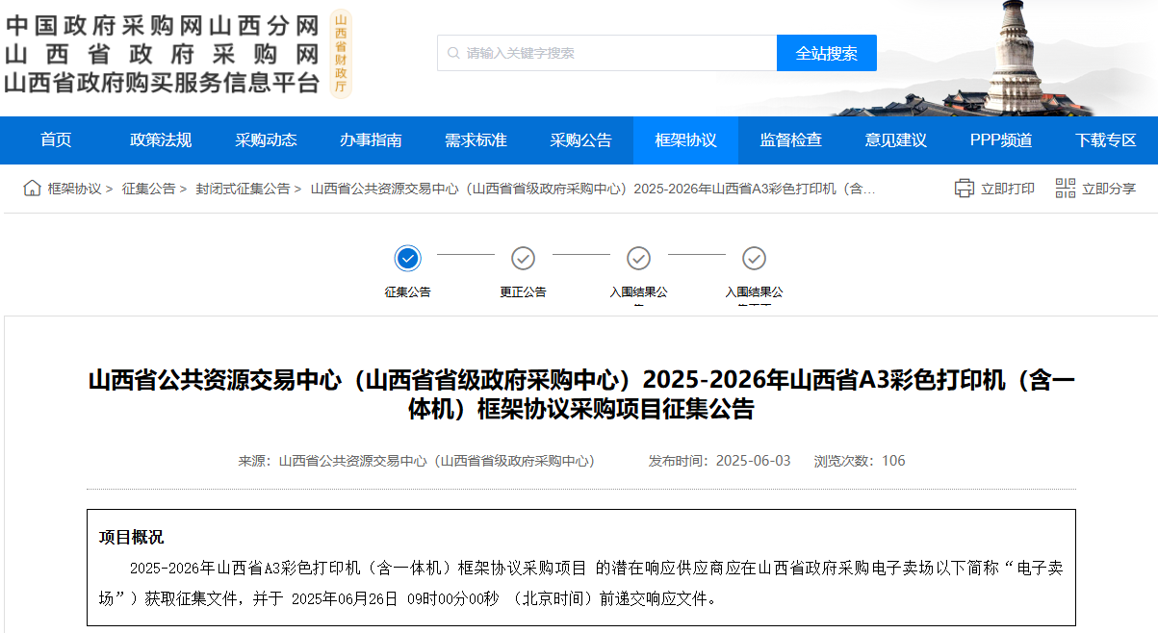Click the 全站搜索 search button

pyautogui.click(x=826, y=53)
